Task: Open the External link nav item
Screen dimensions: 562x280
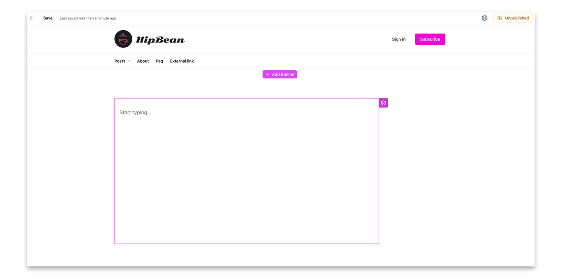Action: pos(181,61)
